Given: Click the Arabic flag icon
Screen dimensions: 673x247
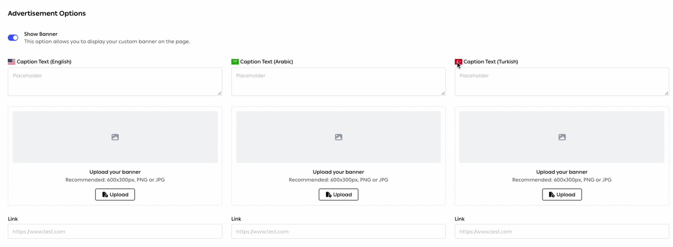Looking at the screenshot, I should click(x=235, y=62).
